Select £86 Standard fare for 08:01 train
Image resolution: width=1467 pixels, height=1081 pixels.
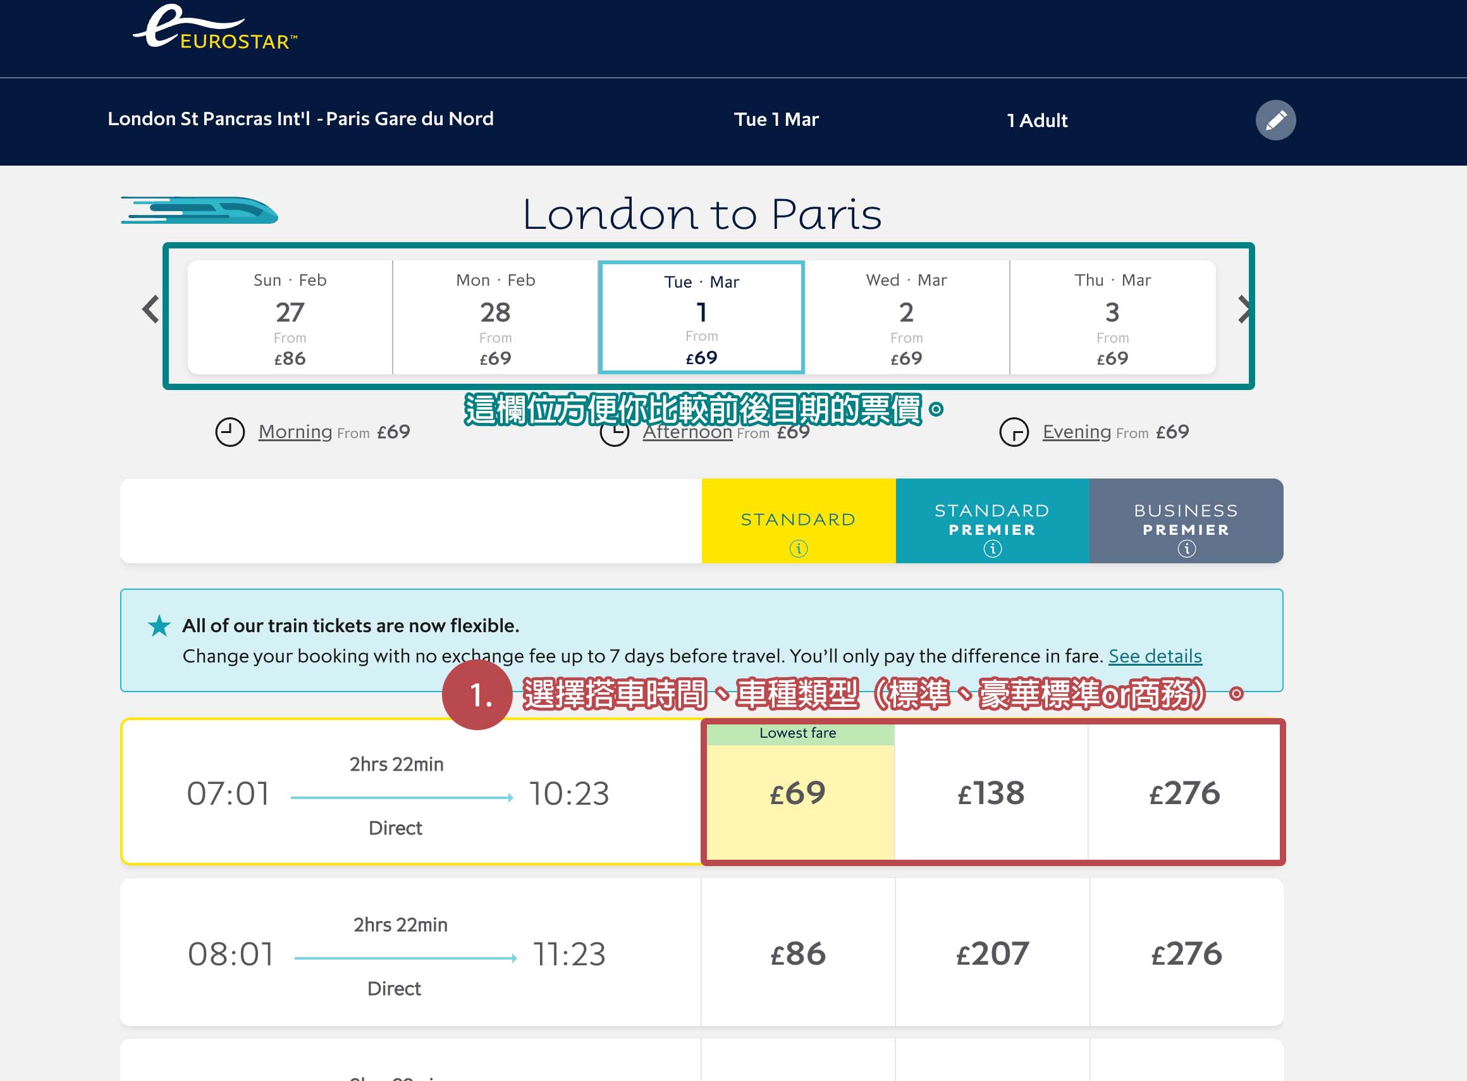click(x=797, y=953)
